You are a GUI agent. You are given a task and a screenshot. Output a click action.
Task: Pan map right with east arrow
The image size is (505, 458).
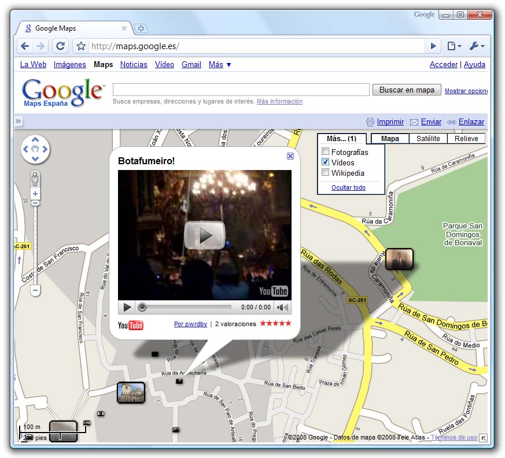(45, 149)
